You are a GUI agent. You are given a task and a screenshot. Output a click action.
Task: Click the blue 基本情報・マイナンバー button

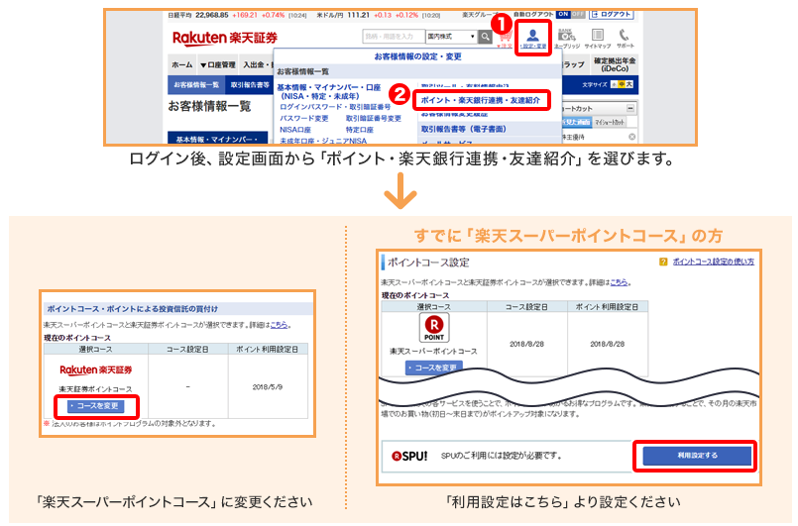(217, 139)
